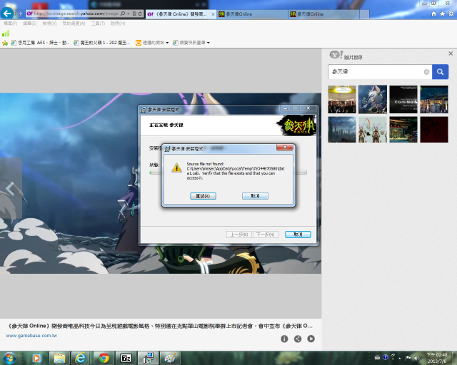Clear the Yahoo search box text

point(426,72)
